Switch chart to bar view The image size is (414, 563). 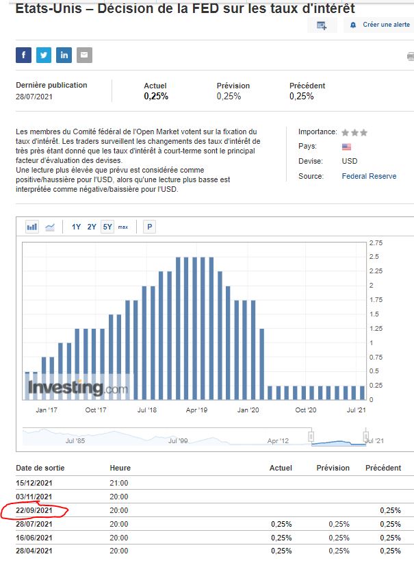pyautogui.click(x=32, y=227)
